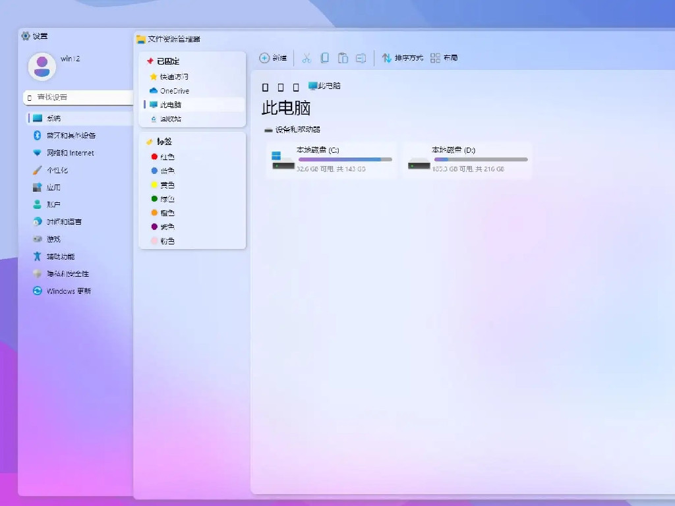Click the rename icon in the toolbar
Image resolution: width=675 pixels, height=506 pixels.
[x=361, y=58]
